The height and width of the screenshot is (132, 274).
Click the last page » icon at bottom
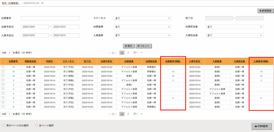[x=141, y=114]
